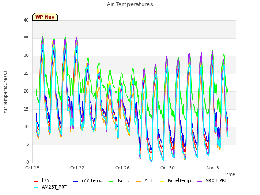
Task: Click the WP_flux annotation label
Action: (45, 17)
